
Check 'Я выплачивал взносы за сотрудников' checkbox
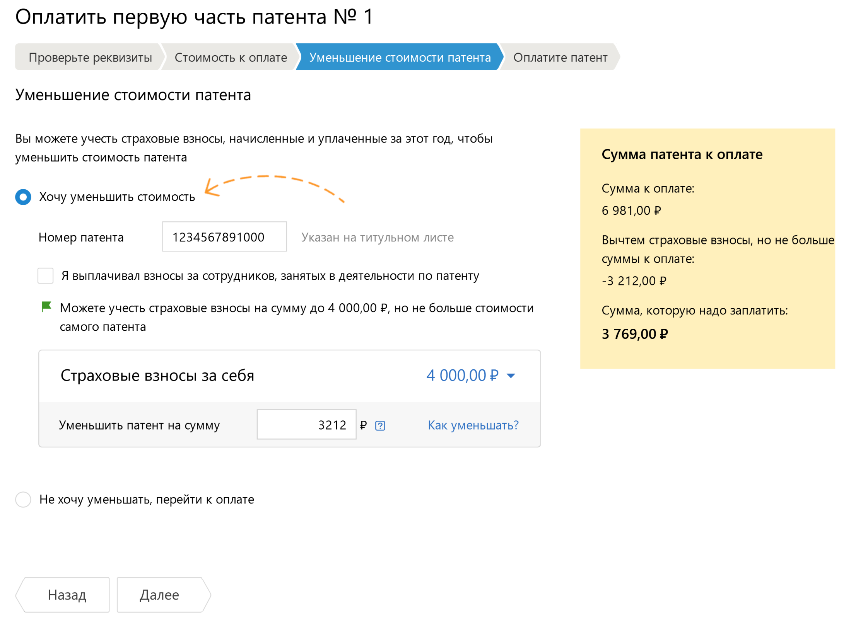click(x=45, y=275)
